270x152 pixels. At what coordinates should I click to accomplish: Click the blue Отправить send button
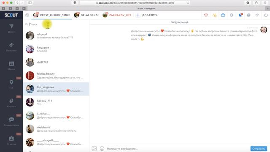point(259,149)
